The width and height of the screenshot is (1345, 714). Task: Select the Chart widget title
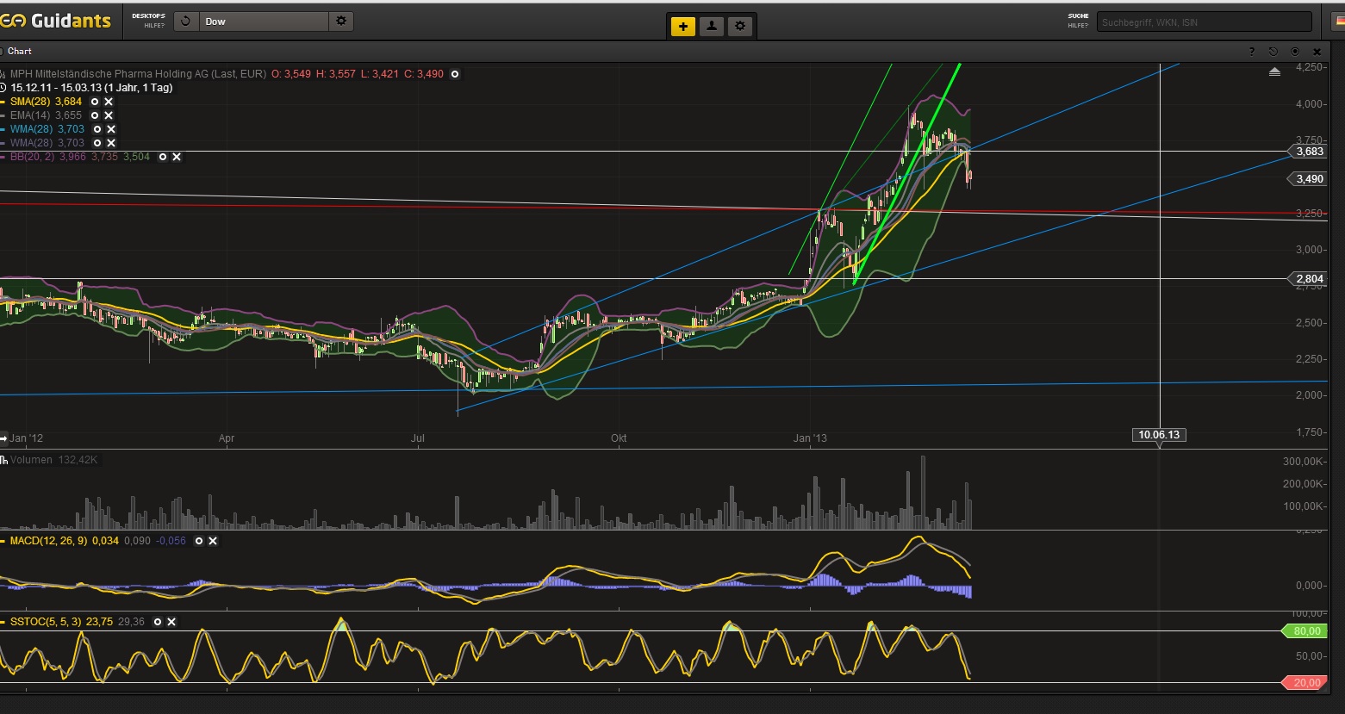(x=20, y=52)
